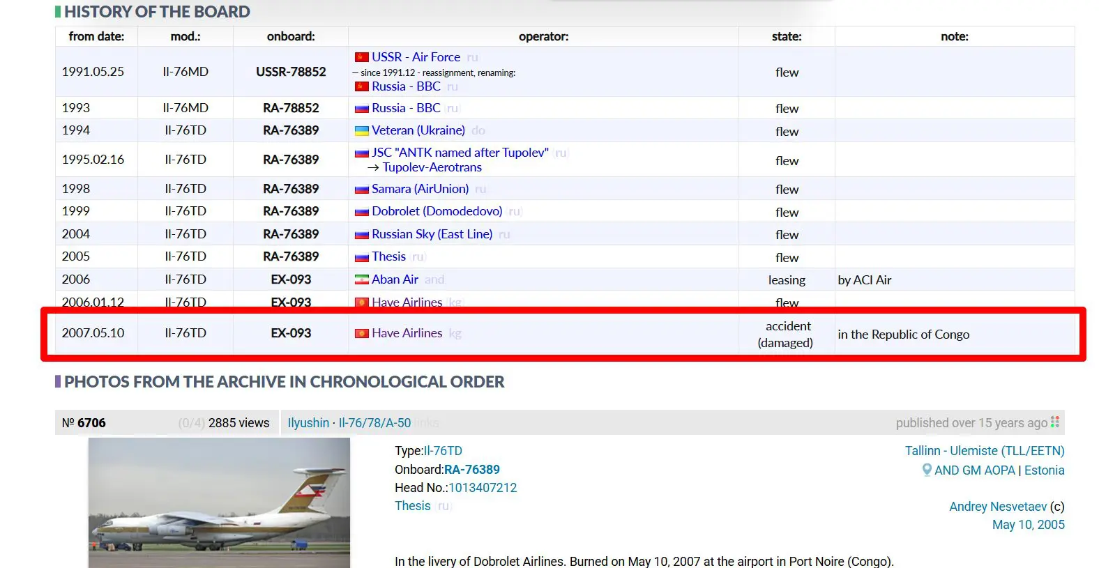The width and height of the screenshot is (1099, 568).
Task: Click the Ilyushin manufacturer link
Action: [308, 423]
